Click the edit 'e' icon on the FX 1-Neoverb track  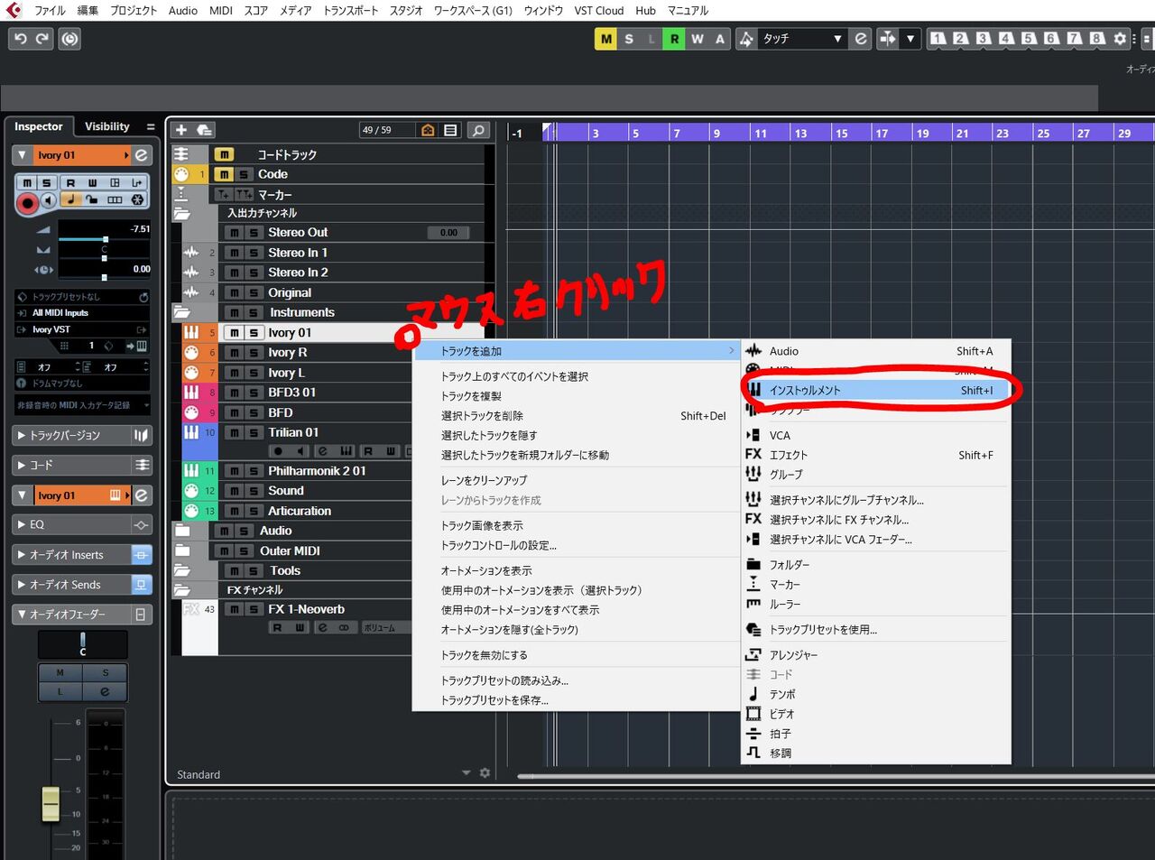click(x=321, y=626)
